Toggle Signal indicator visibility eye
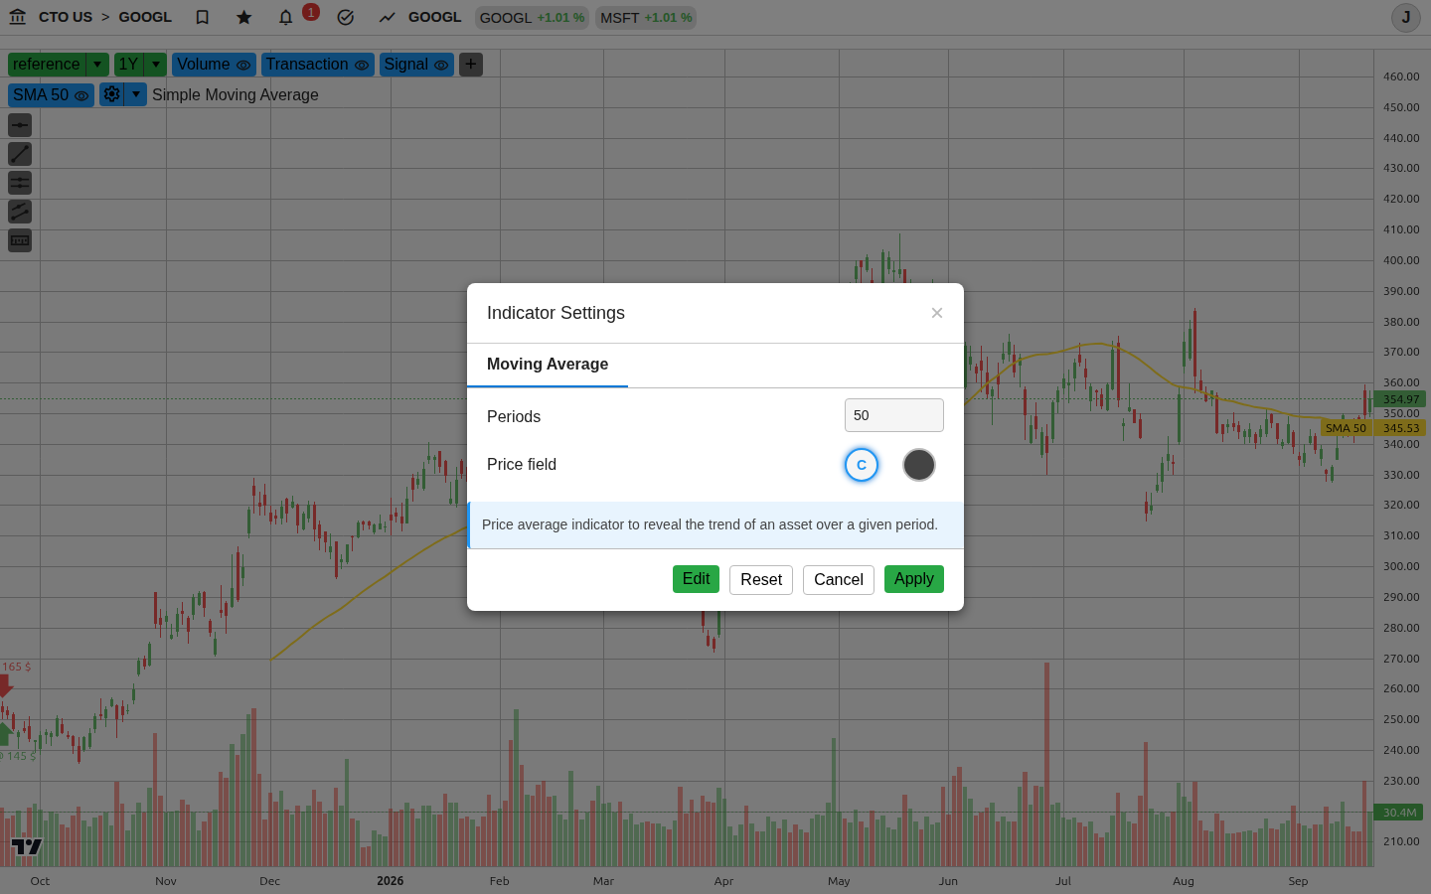 click(x=441, y=66)
